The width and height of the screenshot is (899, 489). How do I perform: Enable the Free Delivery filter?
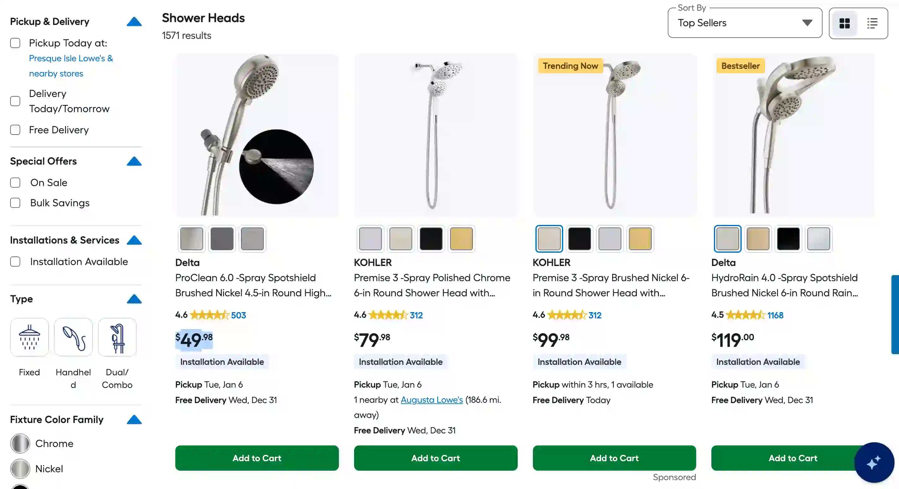15,130
